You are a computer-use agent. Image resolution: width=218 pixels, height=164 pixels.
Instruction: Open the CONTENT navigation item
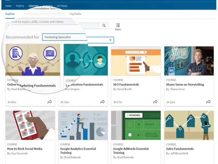coord(34,6)
